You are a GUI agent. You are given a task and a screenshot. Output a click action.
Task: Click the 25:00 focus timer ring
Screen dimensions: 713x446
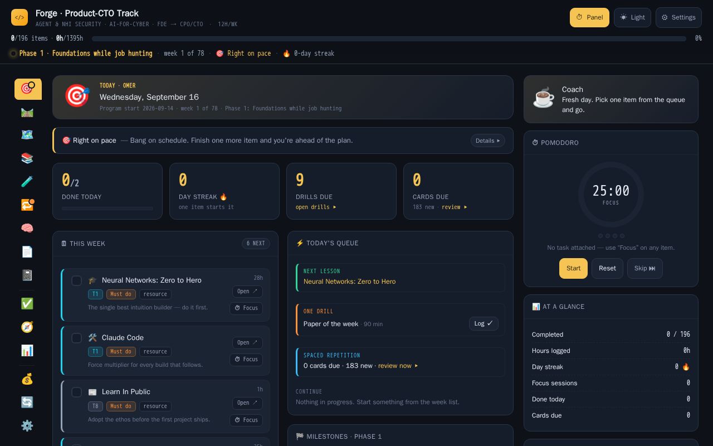coord(611,195)
